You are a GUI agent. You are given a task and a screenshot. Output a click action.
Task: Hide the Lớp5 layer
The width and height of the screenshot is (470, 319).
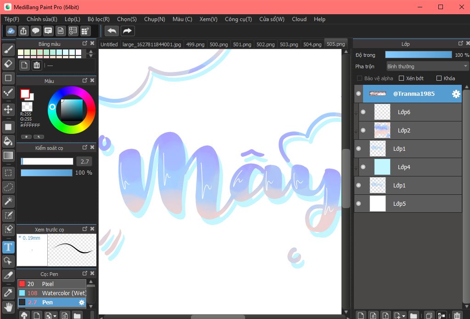tap(358, 203)
